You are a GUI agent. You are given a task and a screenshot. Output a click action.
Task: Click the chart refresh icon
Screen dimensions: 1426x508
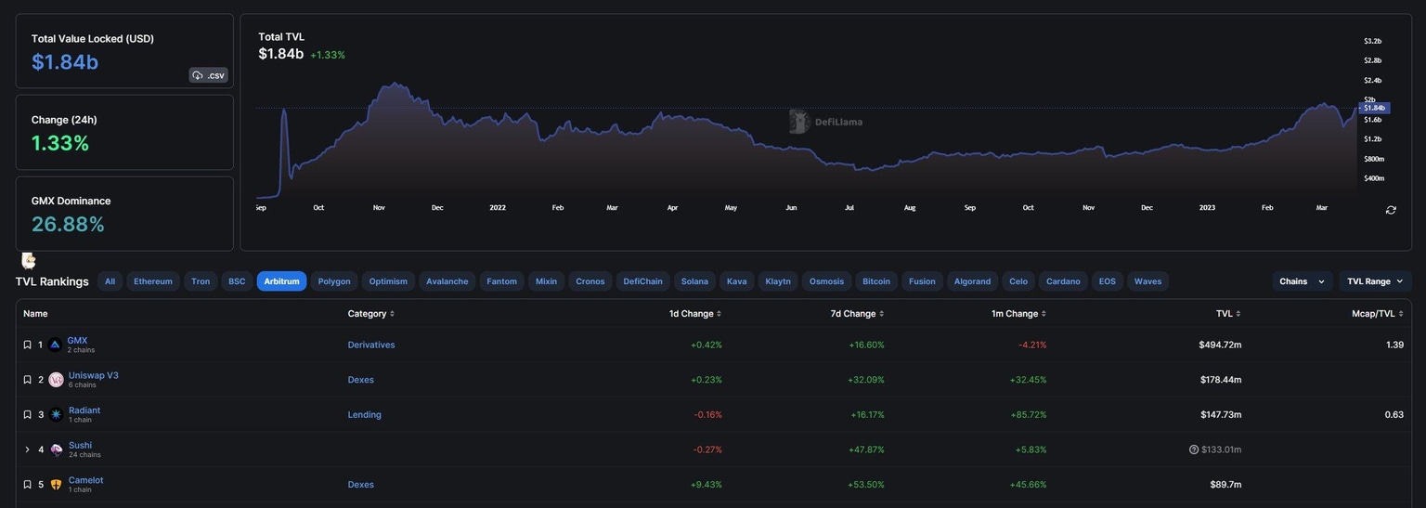tap(1391, 210)
